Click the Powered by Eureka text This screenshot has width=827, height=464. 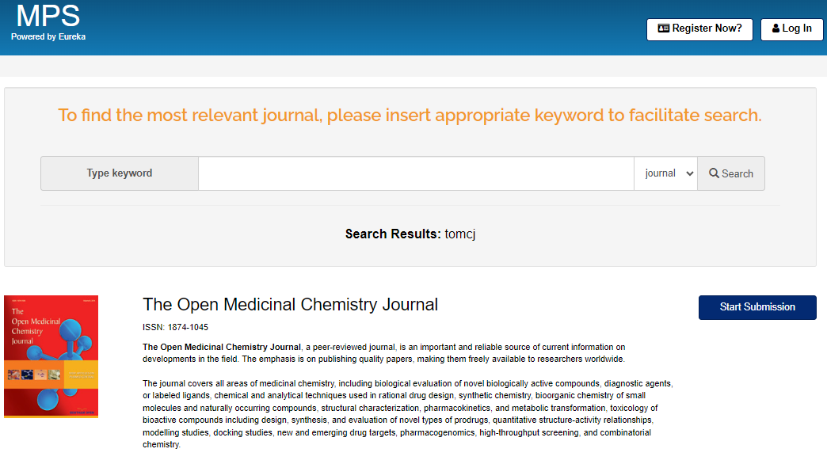(x=48, y=36)
